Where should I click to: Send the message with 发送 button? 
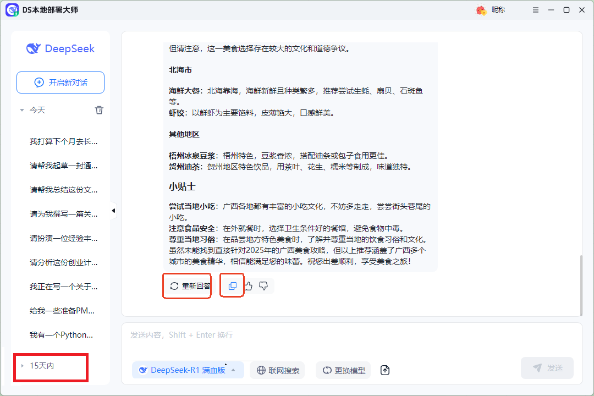(547, 368)
